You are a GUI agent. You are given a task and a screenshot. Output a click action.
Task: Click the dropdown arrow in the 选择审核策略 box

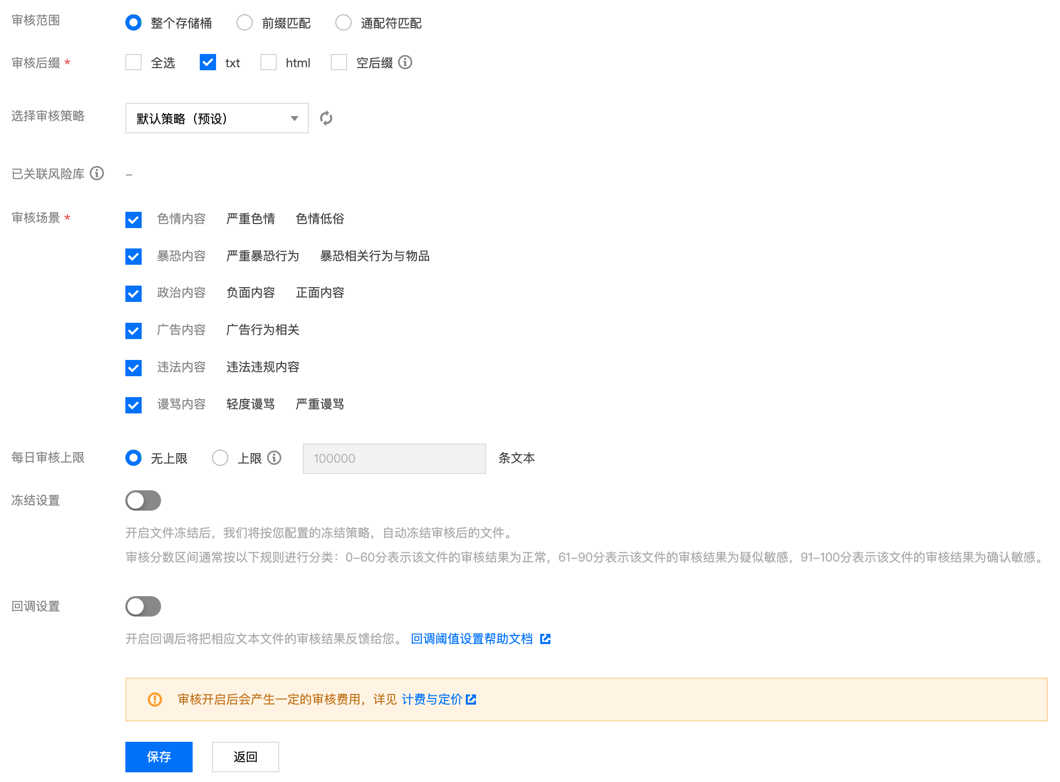coord(294,118)
